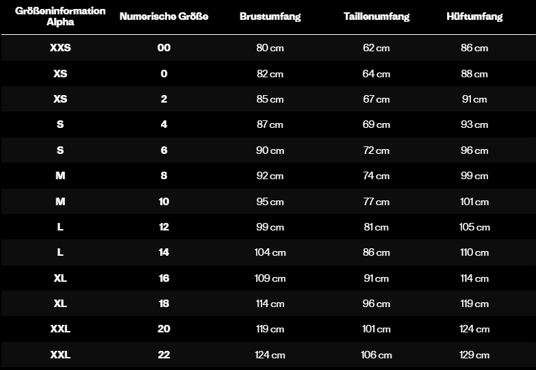Select the 88 cm Hüftumfang value
This screenshot has width=536, height=370.
click(x=474, y=74)
